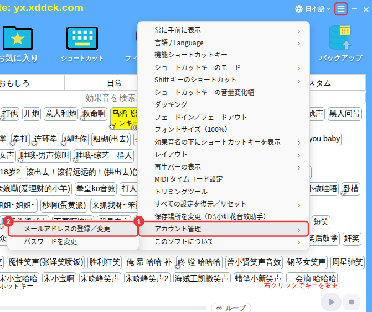The image size is (372, 312).
Task: Play the 秒啊(蛋黄派) sound
Action: (64, 205)
